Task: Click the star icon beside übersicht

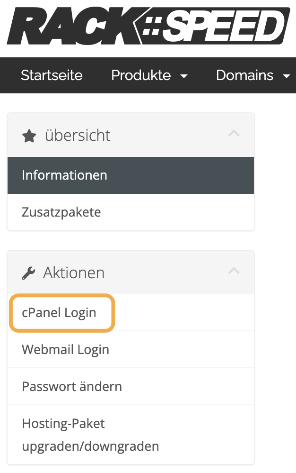Action: point(29,136)
